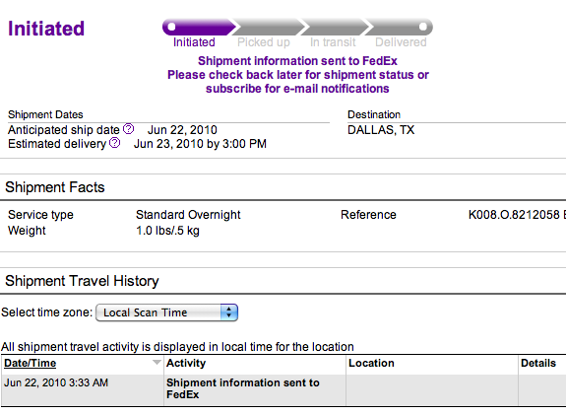Click the In transit progress step
The width and height of the screenshot is (566, 415).
pos(333,42)
